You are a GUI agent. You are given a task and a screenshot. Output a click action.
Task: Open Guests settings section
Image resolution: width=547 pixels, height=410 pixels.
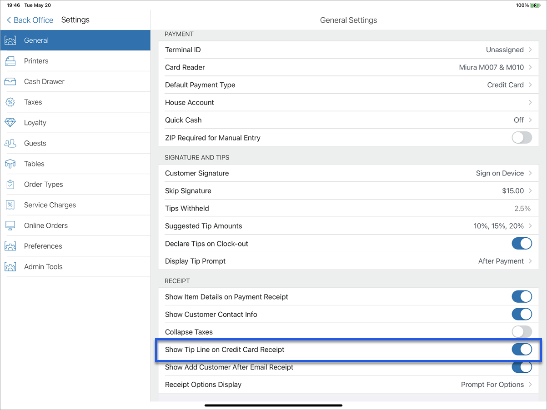click(x=75, y=143)
